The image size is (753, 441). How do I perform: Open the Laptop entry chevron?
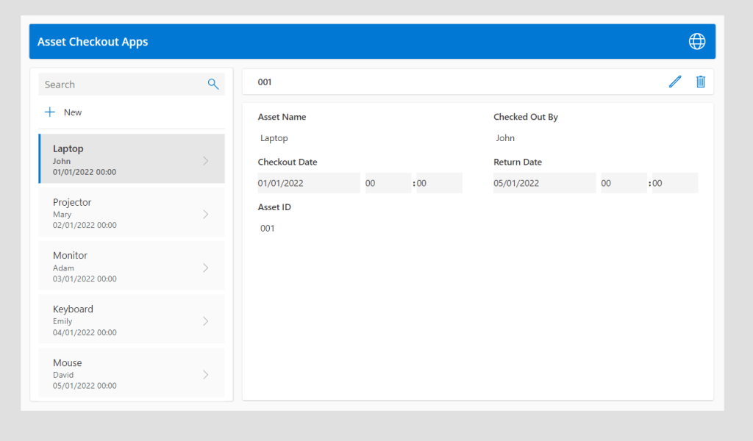[206, 161]
